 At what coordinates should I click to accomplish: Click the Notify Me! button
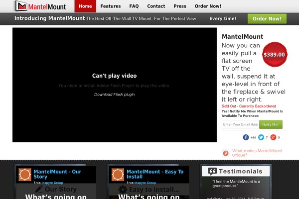click(271, 124)
